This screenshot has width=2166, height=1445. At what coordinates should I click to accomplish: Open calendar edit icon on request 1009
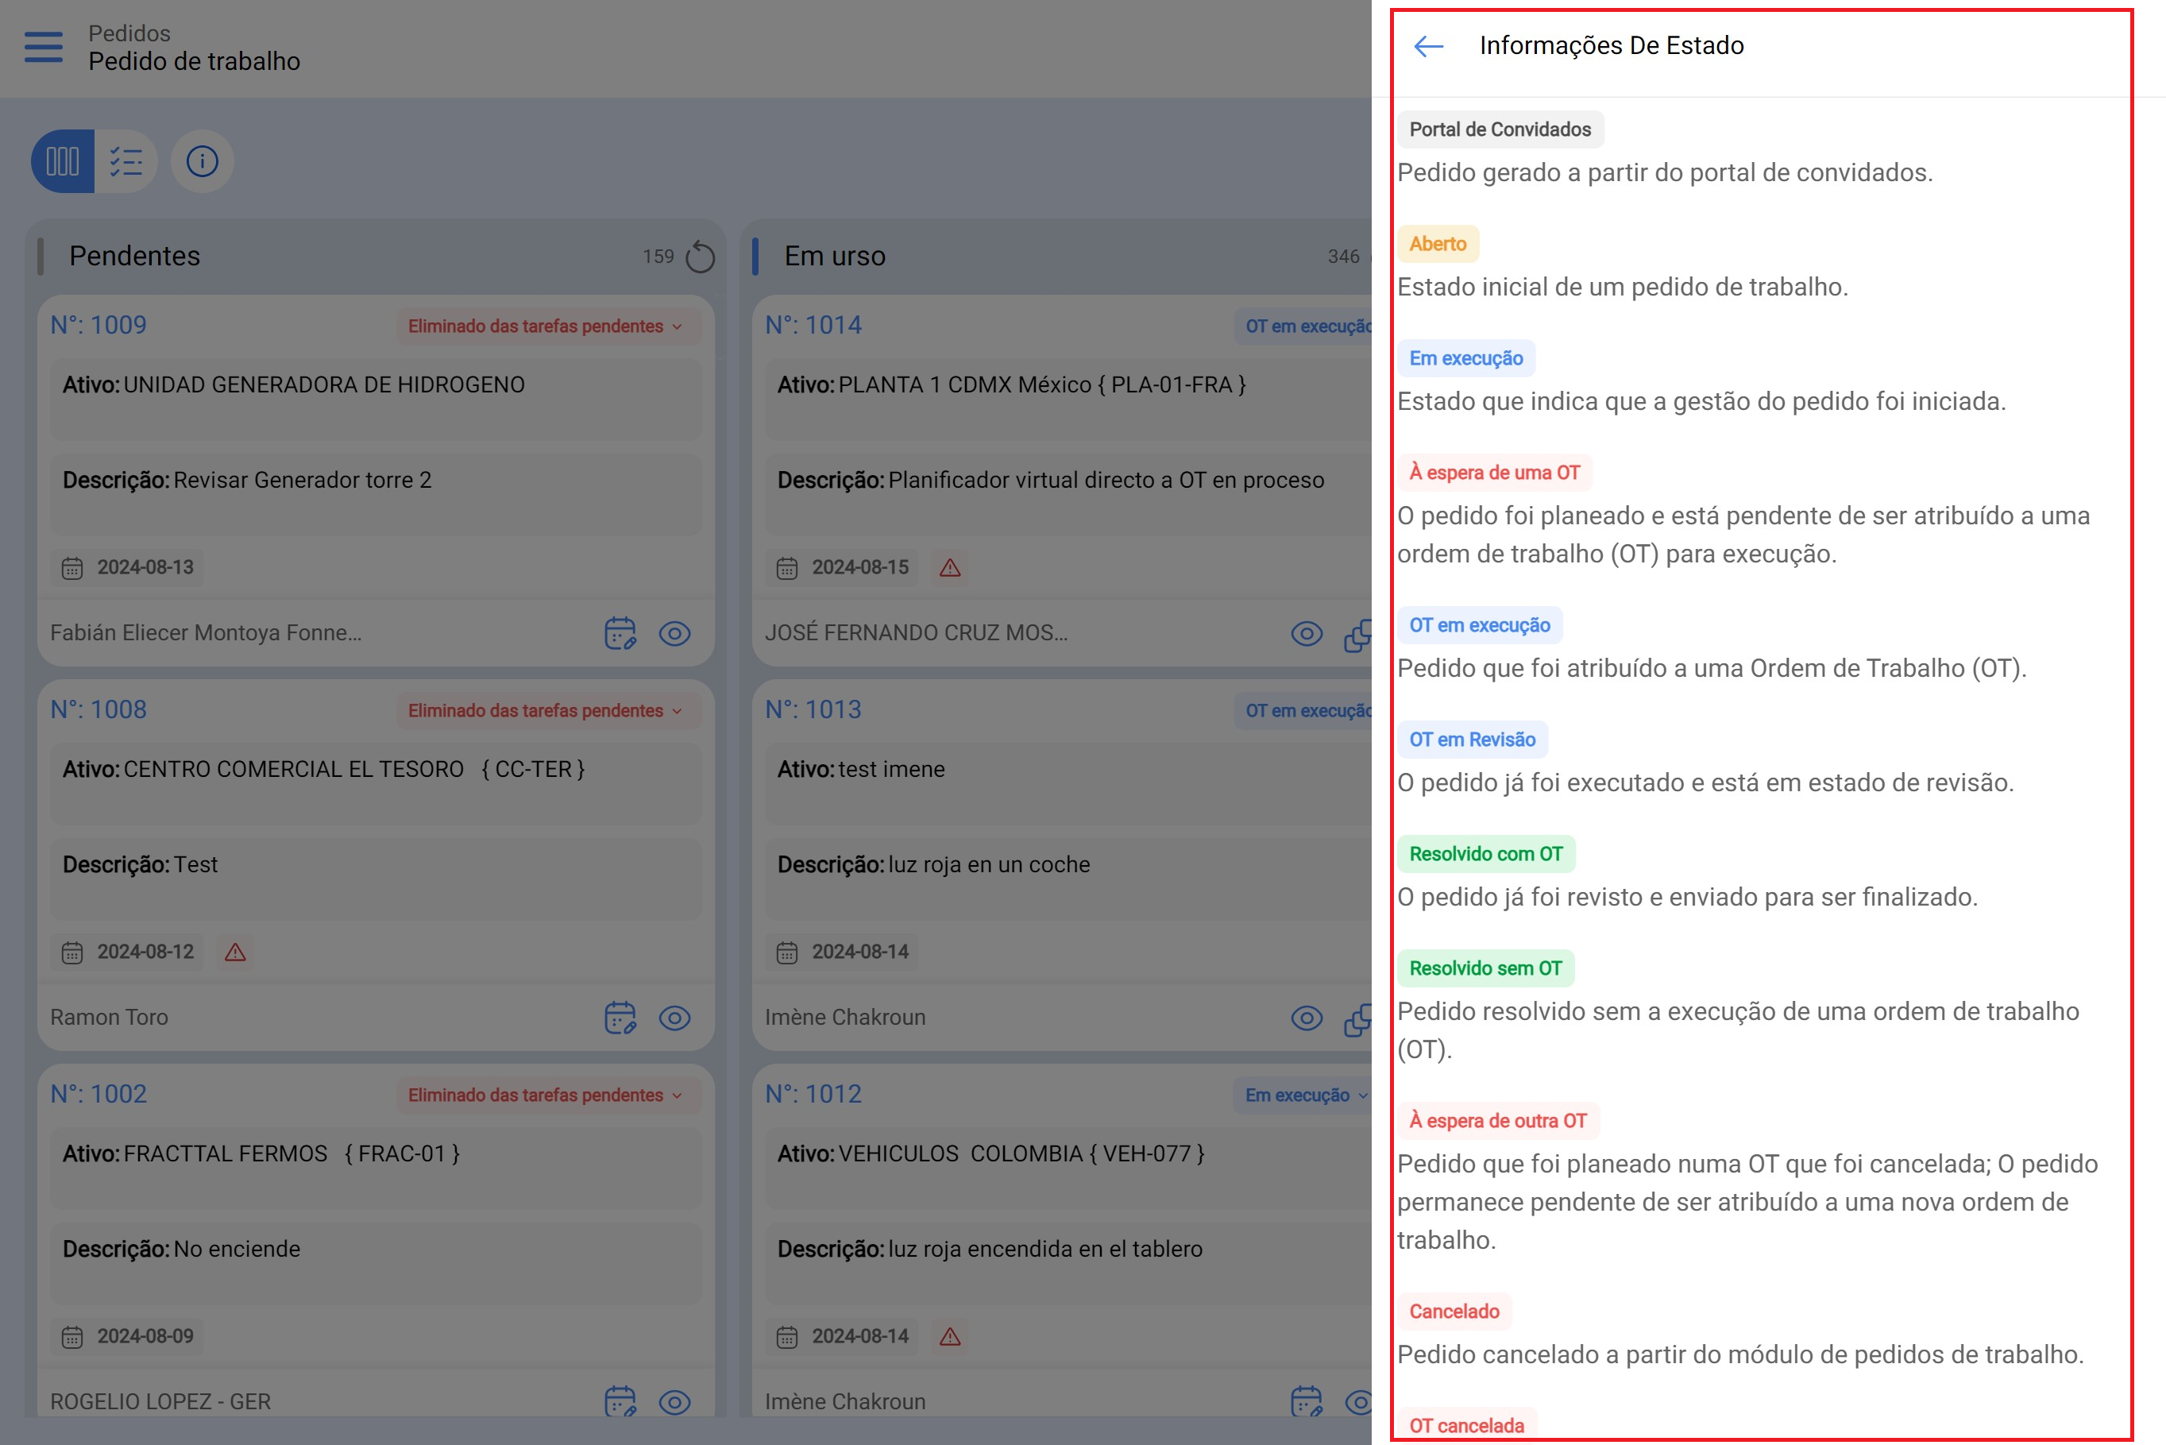tap(620, 633)
